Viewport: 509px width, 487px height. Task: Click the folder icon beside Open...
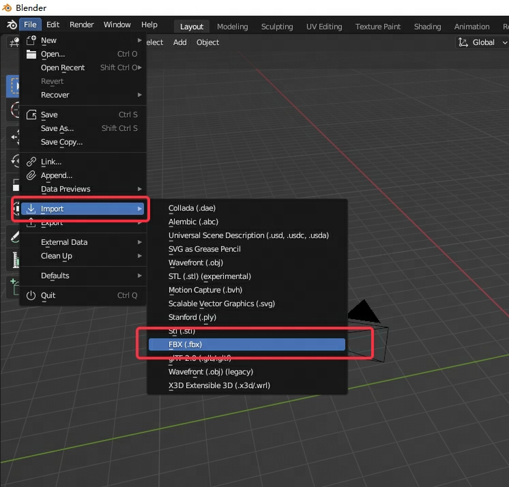(31, 54)
